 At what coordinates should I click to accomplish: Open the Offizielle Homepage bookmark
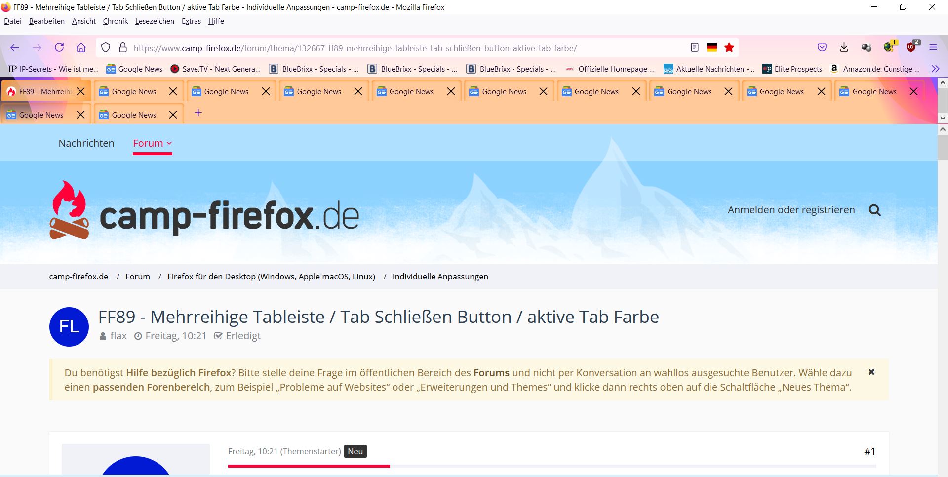pyautogui.click(x=610, y=69)
